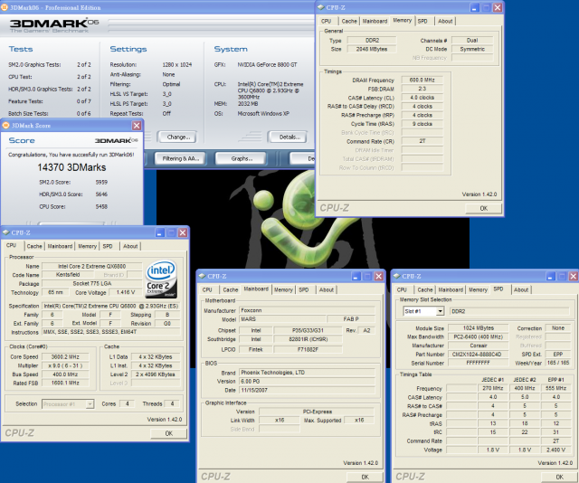Minimize the CPU-Z Mainboard window

[356, 276]
